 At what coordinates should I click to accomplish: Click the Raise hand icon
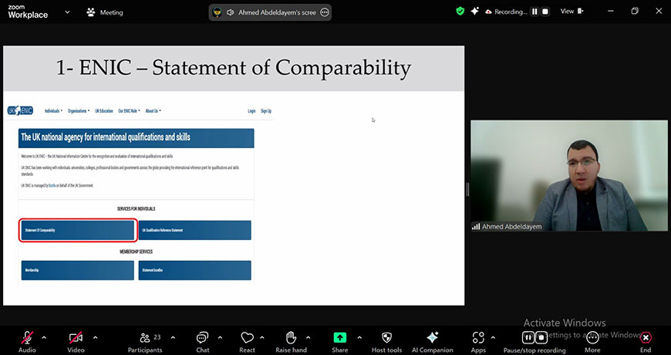291,337
